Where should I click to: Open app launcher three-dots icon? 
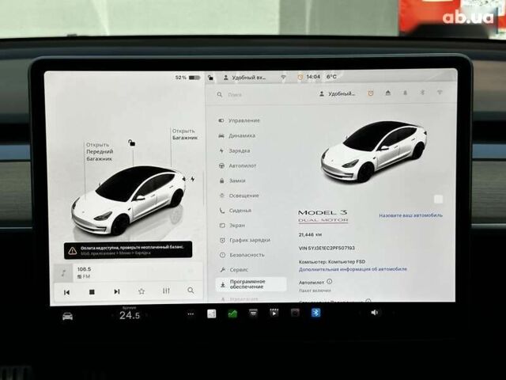click(x=191, y=314)
